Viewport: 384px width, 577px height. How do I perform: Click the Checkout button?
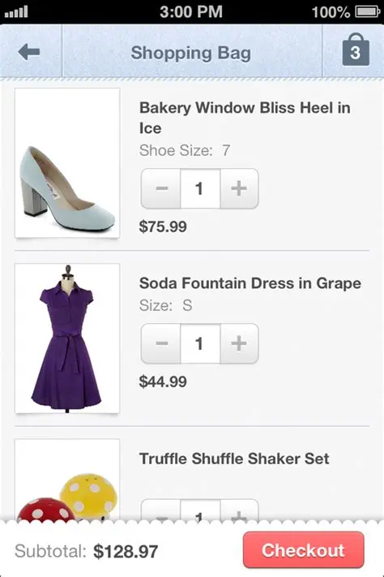point(304,550)
